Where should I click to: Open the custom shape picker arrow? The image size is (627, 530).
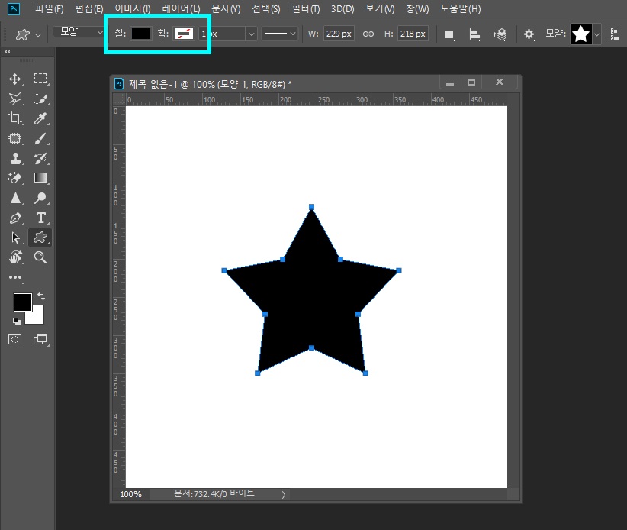pyautogui.click(x=596, y=34)
